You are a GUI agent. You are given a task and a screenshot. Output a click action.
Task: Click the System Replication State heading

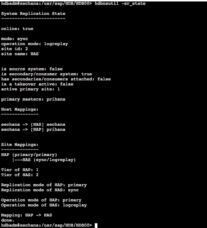click(33, 14)
